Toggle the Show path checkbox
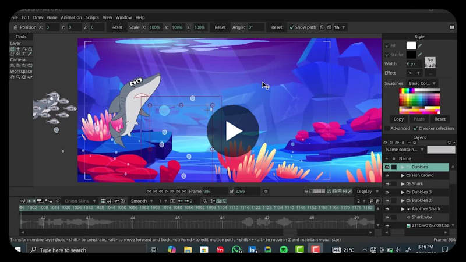 [292, 27]
